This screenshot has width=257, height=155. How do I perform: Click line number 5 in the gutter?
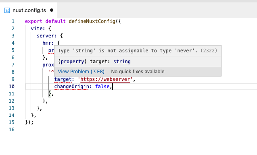point(13,50)
